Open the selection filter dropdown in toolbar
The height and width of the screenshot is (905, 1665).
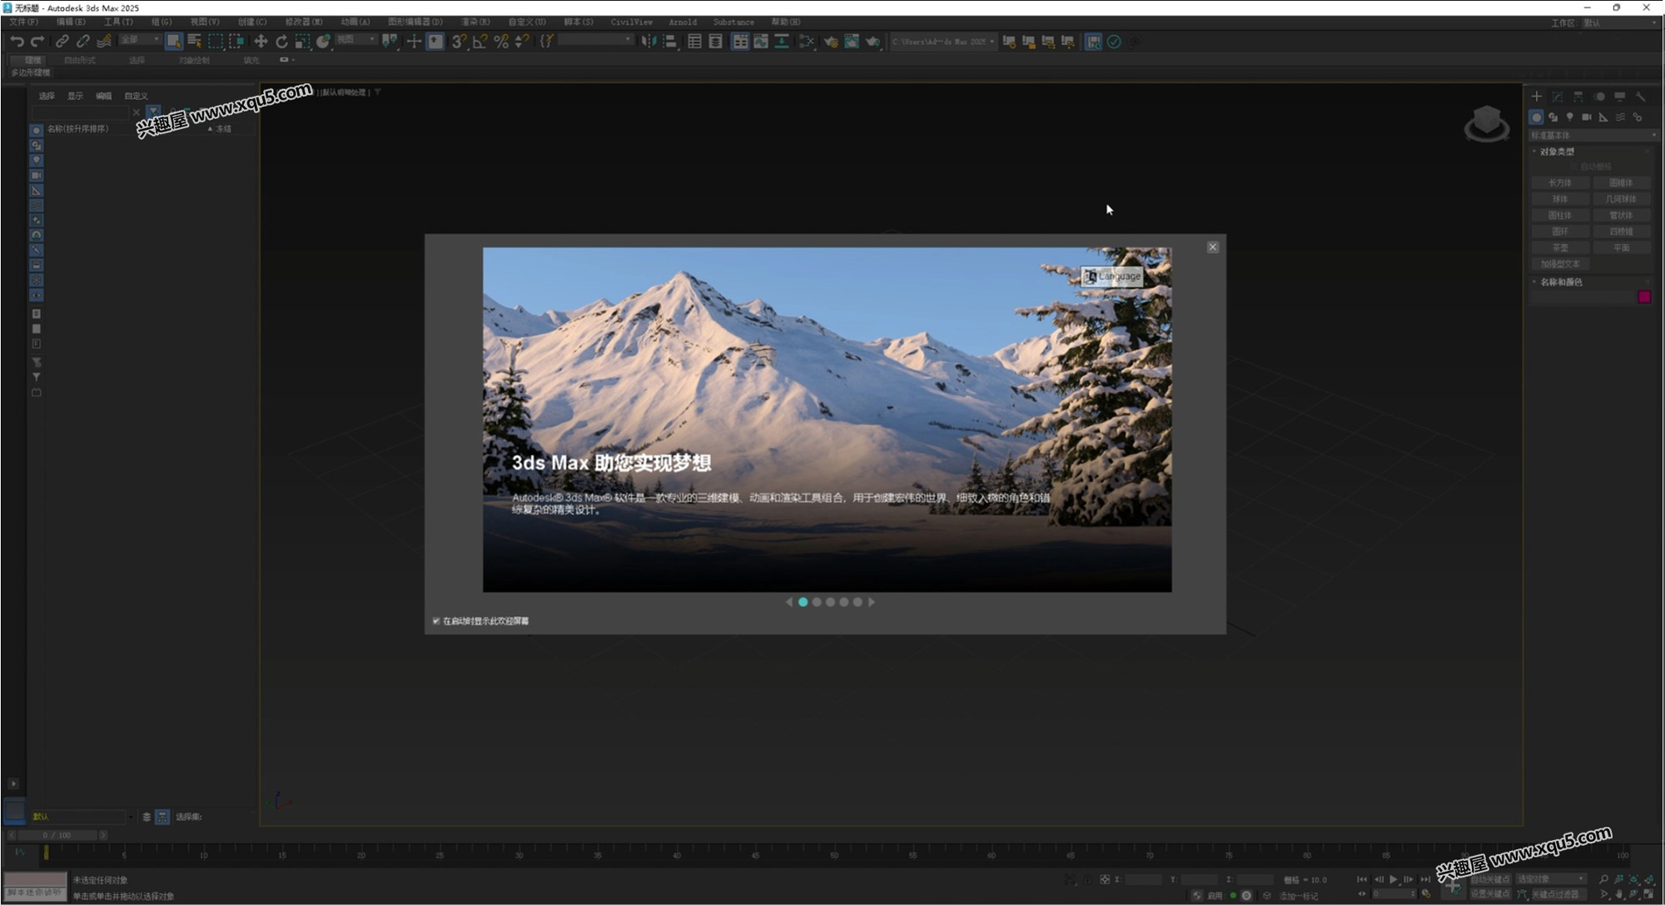(139, 40)
